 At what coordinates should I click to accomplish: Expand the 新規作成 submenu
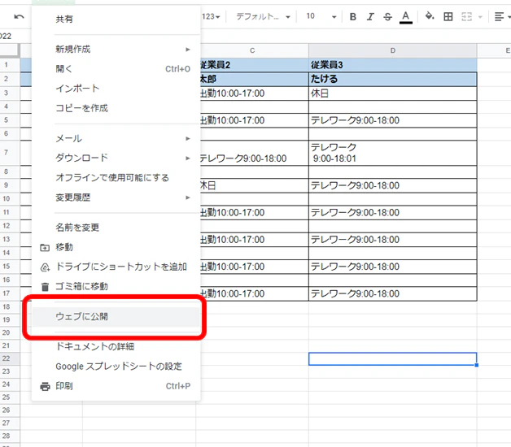click(x=116, y=49)
